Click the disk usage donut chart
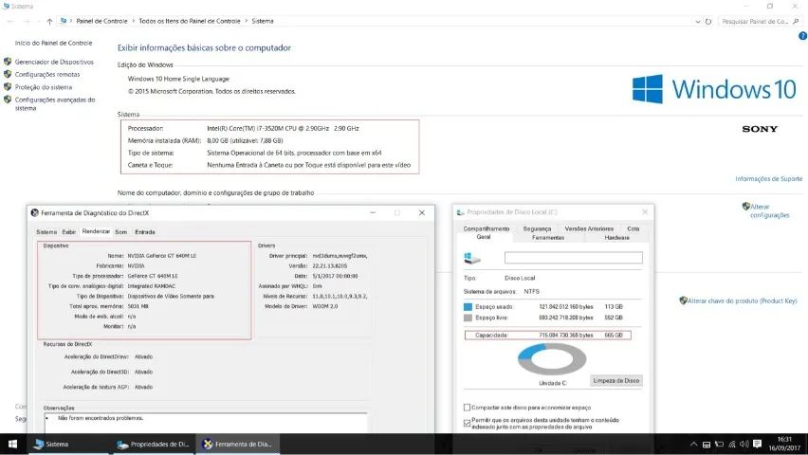 [x=552, y=359]
